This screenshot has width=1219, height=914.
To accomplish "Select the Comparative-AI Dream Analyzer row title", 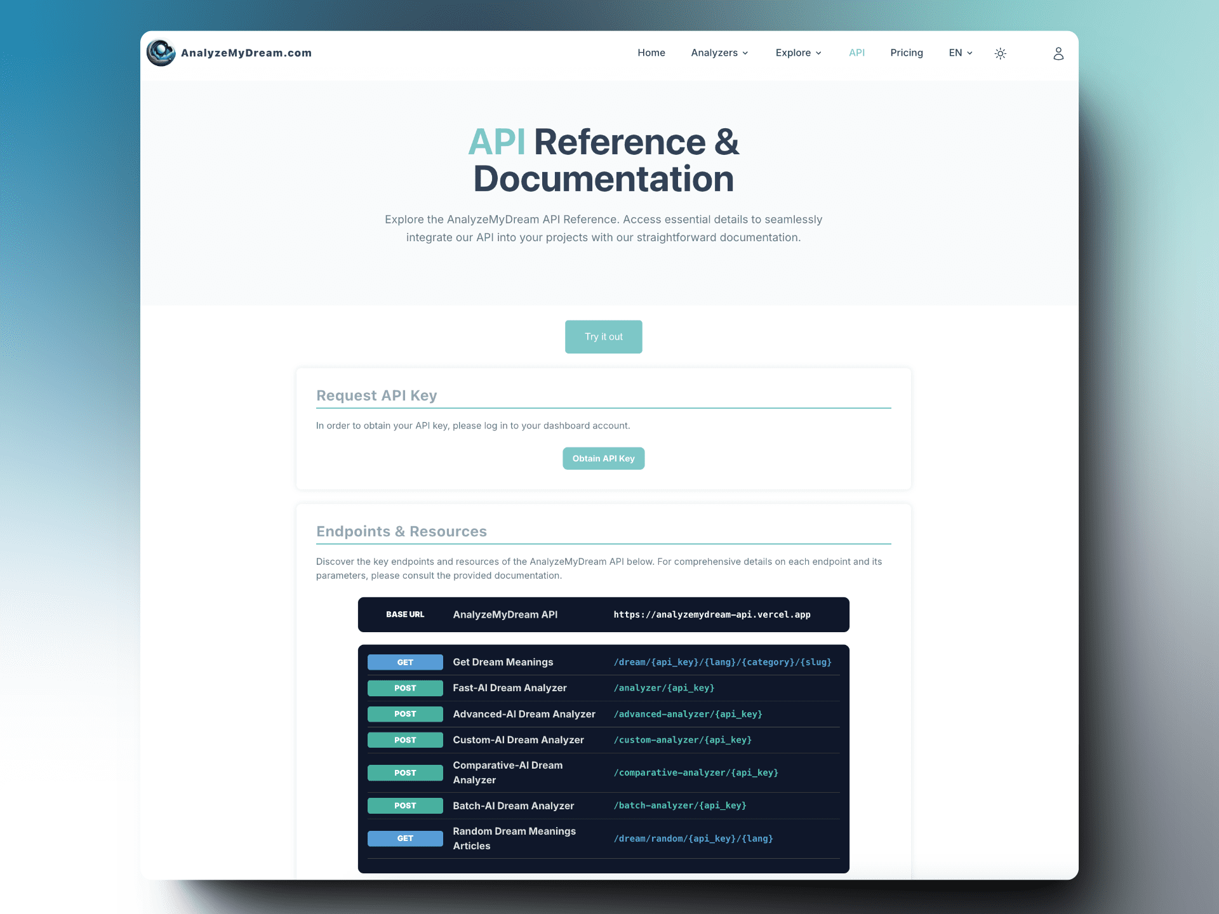I will point(508,772).
